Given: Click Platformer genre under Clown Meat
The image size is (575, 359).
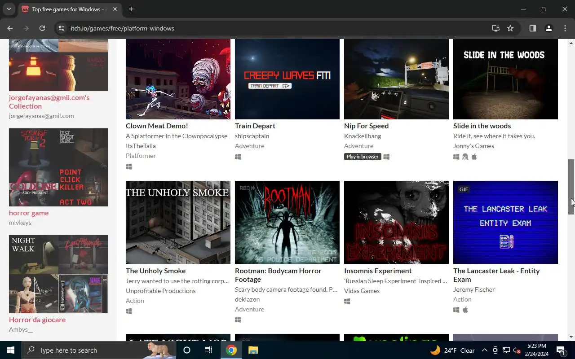Looking at the screenshot, I should 141,156.
